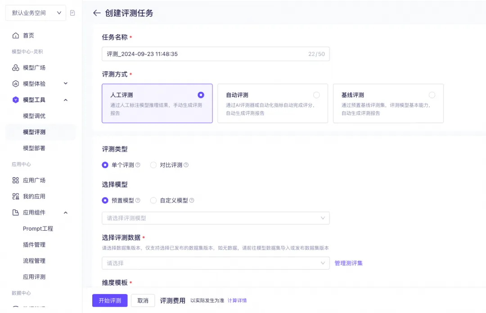Click the 开始评测 button

[110, 300]
